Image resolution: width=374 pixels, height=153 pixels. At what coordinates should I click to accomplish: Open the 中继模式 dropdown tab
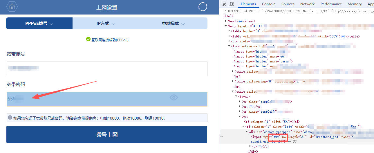point(173,24)
